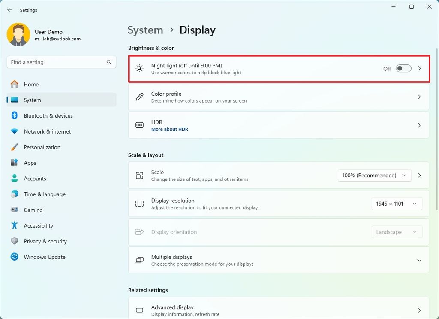The image size is (439, 319).
Task: Click the search magnifier icon
Action: (x=109, y=62)
